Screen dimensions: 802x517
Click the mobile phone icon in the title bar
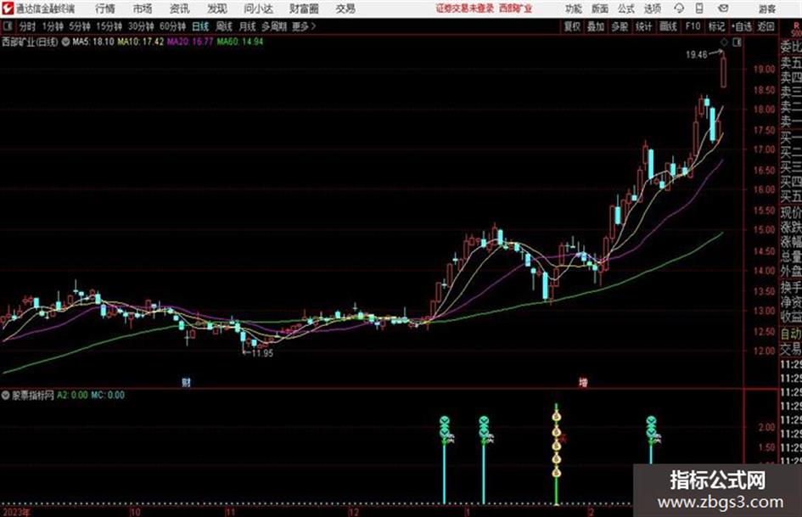(699, 8)
